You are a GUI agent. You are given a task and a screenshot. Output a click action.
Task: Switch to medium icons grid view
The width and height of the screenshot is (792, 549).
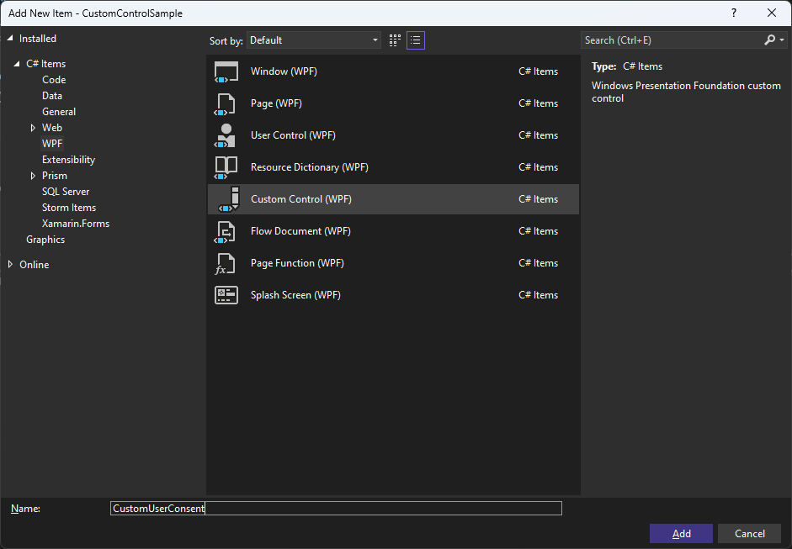point(395,40)
